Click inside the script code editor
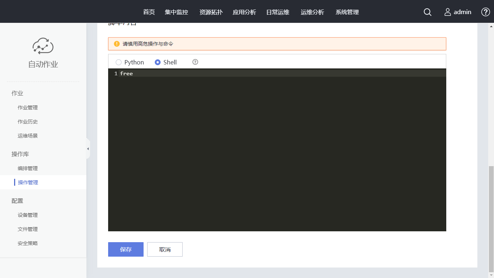494x278 pixels. point(277,152)
